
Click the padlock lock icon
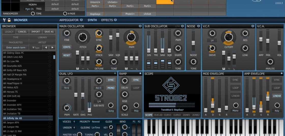(x=9, y=20)
